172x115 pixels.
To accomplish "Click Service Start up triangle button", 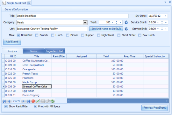I will [x=166, y=22].
